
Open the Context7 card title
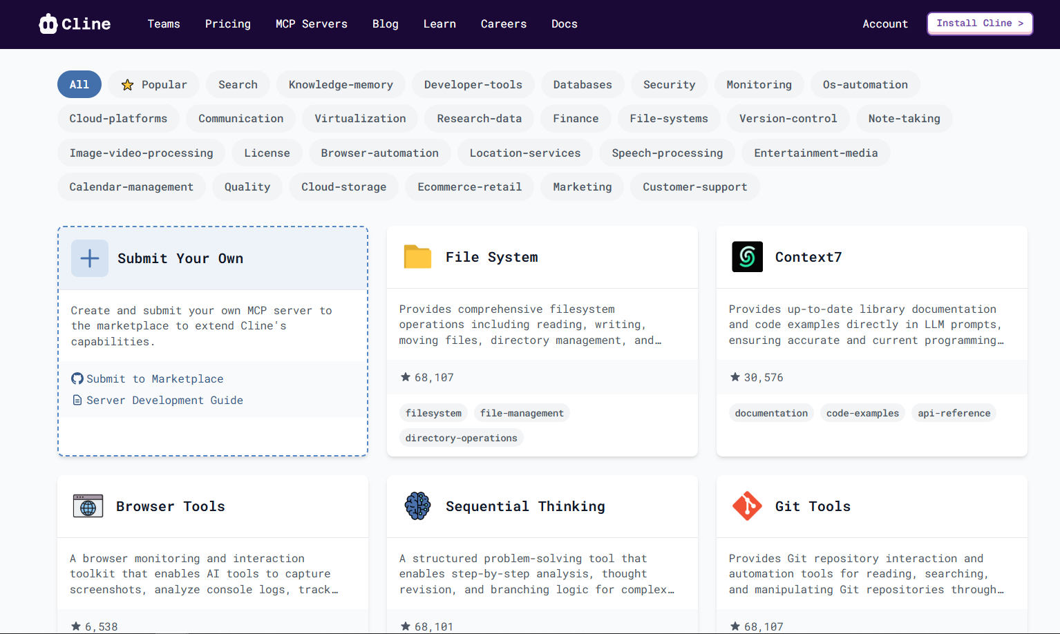(808, 257)
